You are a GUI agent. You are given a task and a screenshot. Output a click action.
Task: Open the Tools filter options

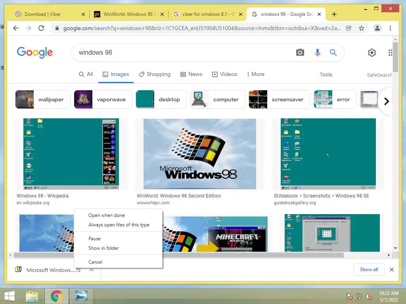[x=326, y=74]
